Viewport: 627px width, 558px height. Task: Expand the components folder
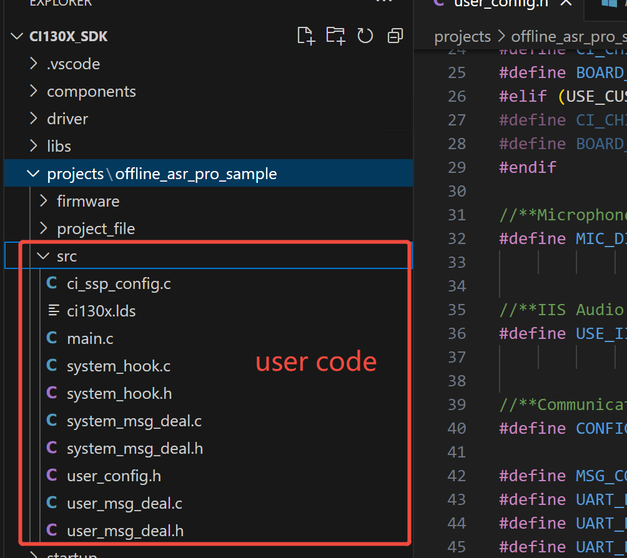point(91,91)
